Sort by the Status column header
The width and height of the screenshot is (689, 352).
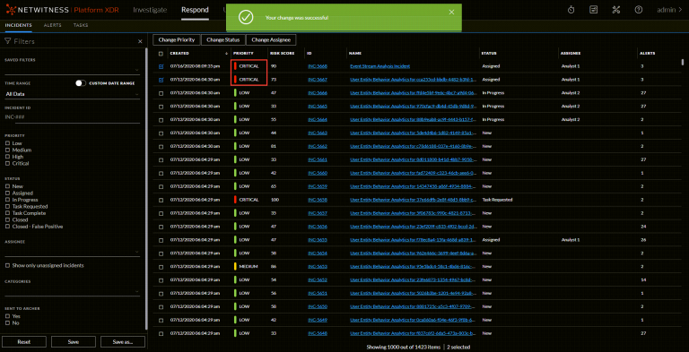click(x=489, y=54)
